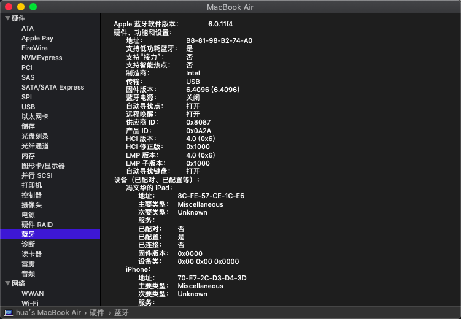Viewport: 461px width, 319px height.
Task: Open the USB hardware entry
Action: pyautogui.click(x=28, y=107)
